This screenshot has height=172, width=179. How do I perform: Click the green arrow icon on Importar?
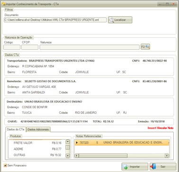[x=125, y=167]
